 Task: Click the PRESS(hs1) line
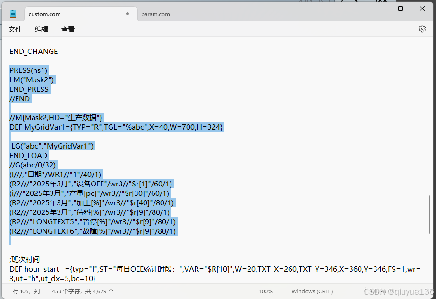pos(29,70)
